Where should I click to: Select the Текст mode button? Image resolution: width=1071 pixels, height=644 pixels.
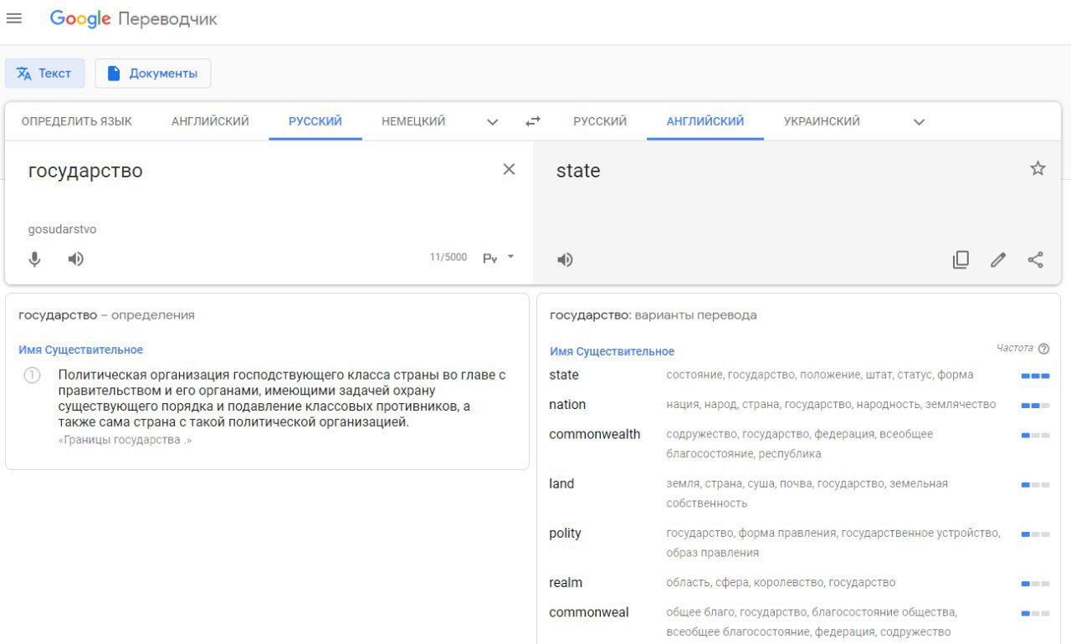tap(44, 74)
